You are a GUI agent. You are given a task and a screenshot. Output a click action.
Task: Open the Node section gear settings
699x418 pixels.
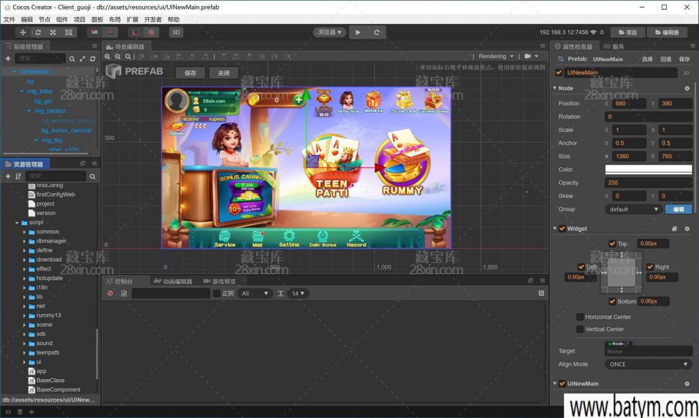pyautogui.click(x=687, y=88)
